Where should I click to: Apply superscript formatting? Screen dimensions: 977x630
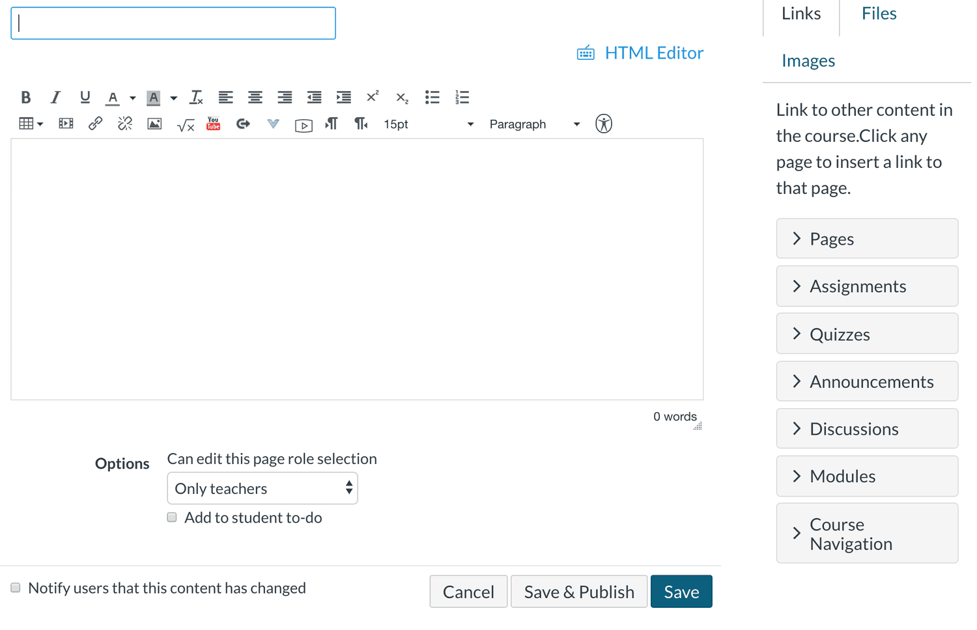click(373, 98)
